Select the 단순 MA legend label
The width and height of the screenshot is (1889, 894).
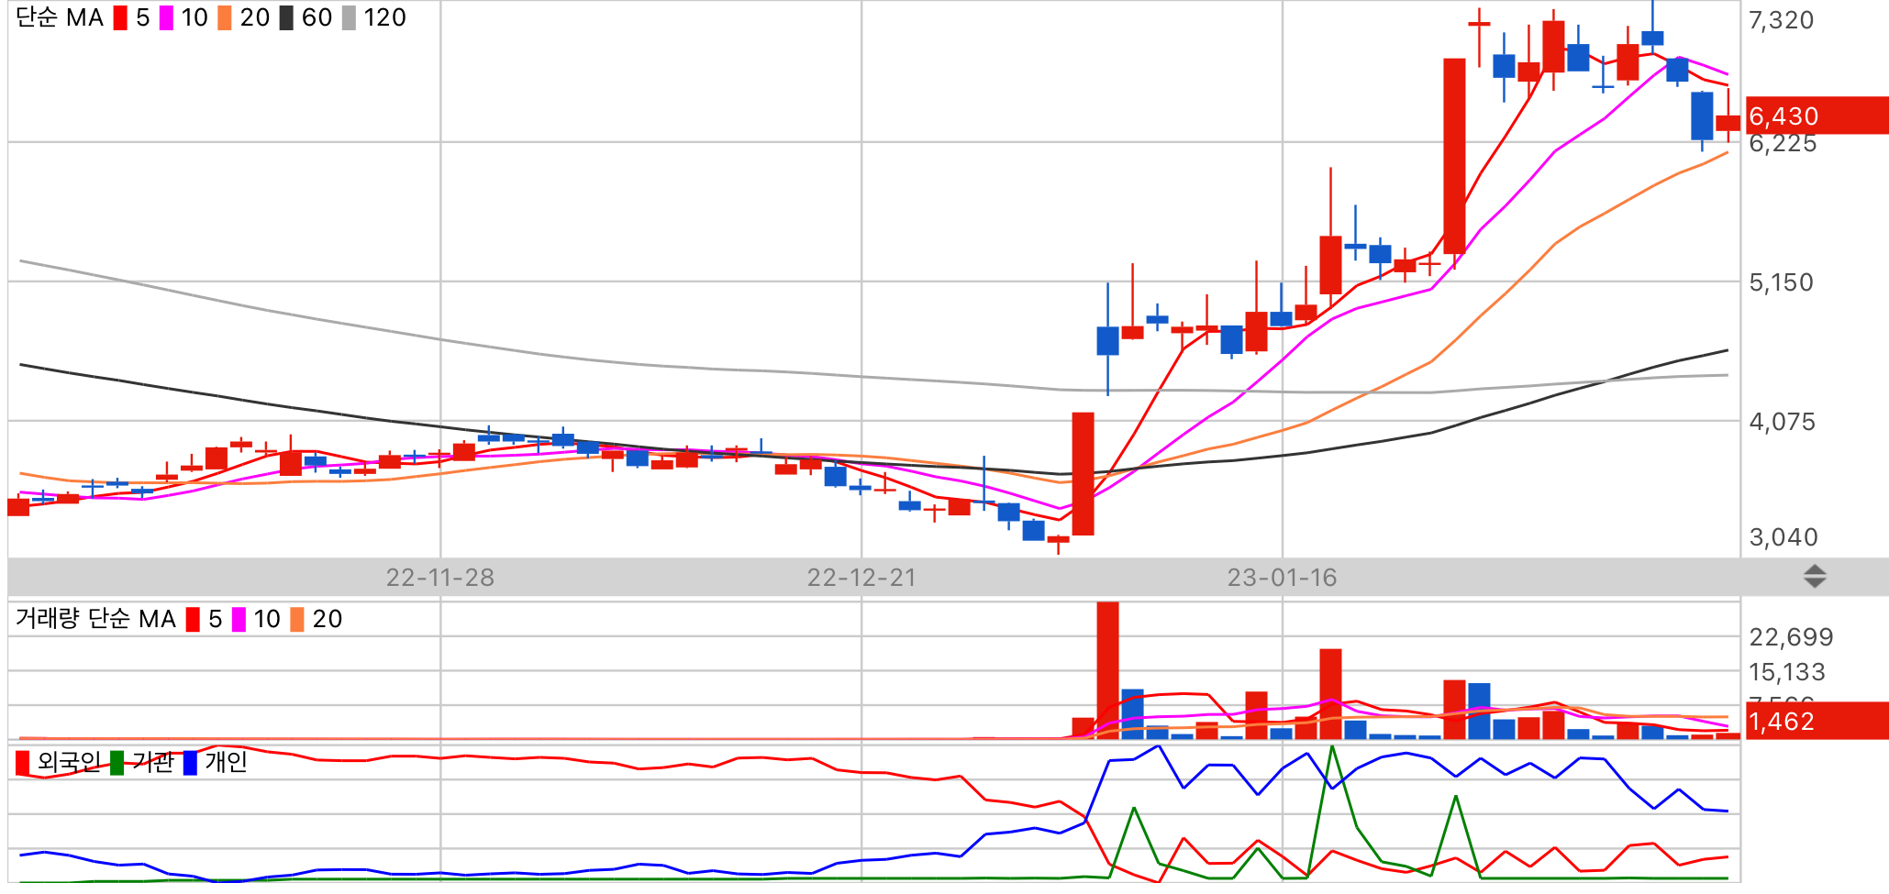(60, 18)
